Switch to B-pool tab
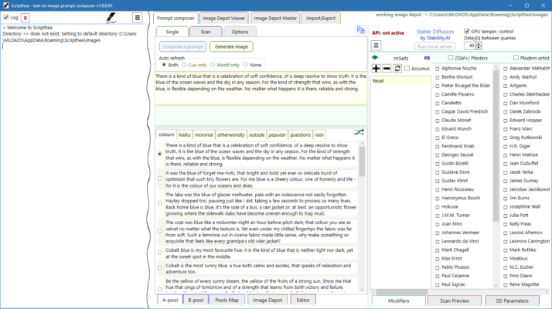The height and width of the screenshot is (309, 552). click(x=196, y=301)
